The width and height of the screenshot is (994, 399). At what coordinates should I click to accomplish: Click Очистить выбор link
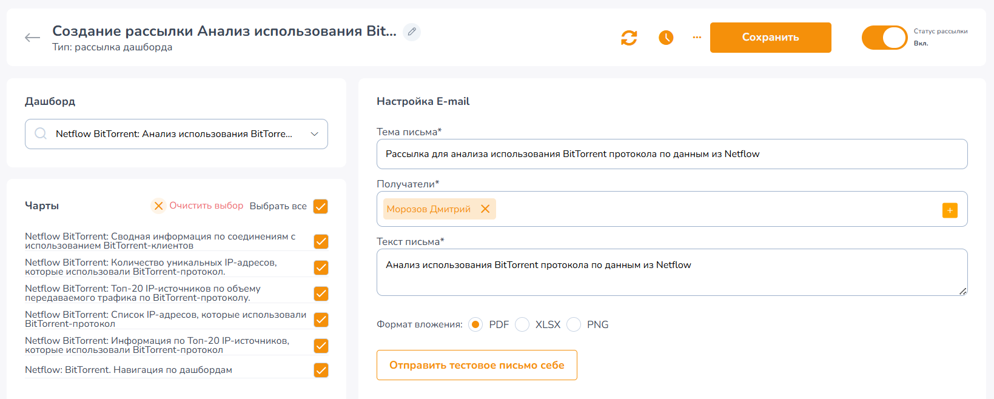[206, 206]
